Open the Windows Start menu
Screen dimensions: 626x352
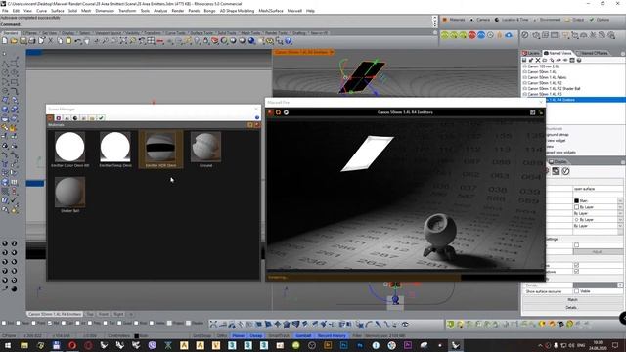[x=8, y=345]
